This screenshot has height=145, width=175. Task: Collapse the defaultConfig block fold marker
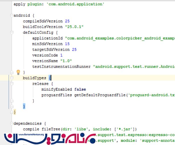pyautogui.click(x=11, y=33)
